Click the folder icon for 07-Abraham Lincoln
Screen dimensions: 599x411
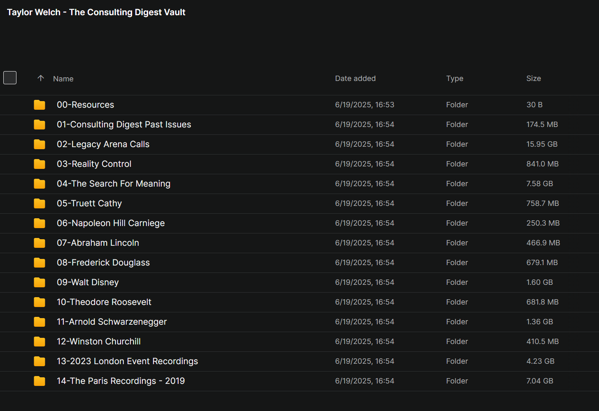(39, 243)
